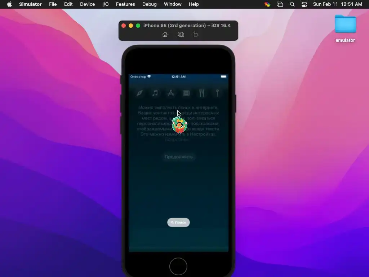
Task: Click the Оператор carrier label
Action: tap(138, 76)
